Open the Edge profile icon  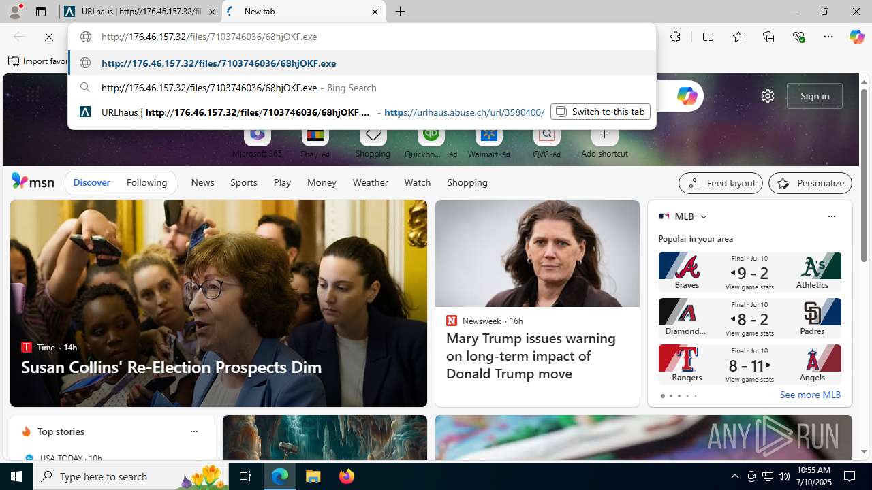(15, 12)
